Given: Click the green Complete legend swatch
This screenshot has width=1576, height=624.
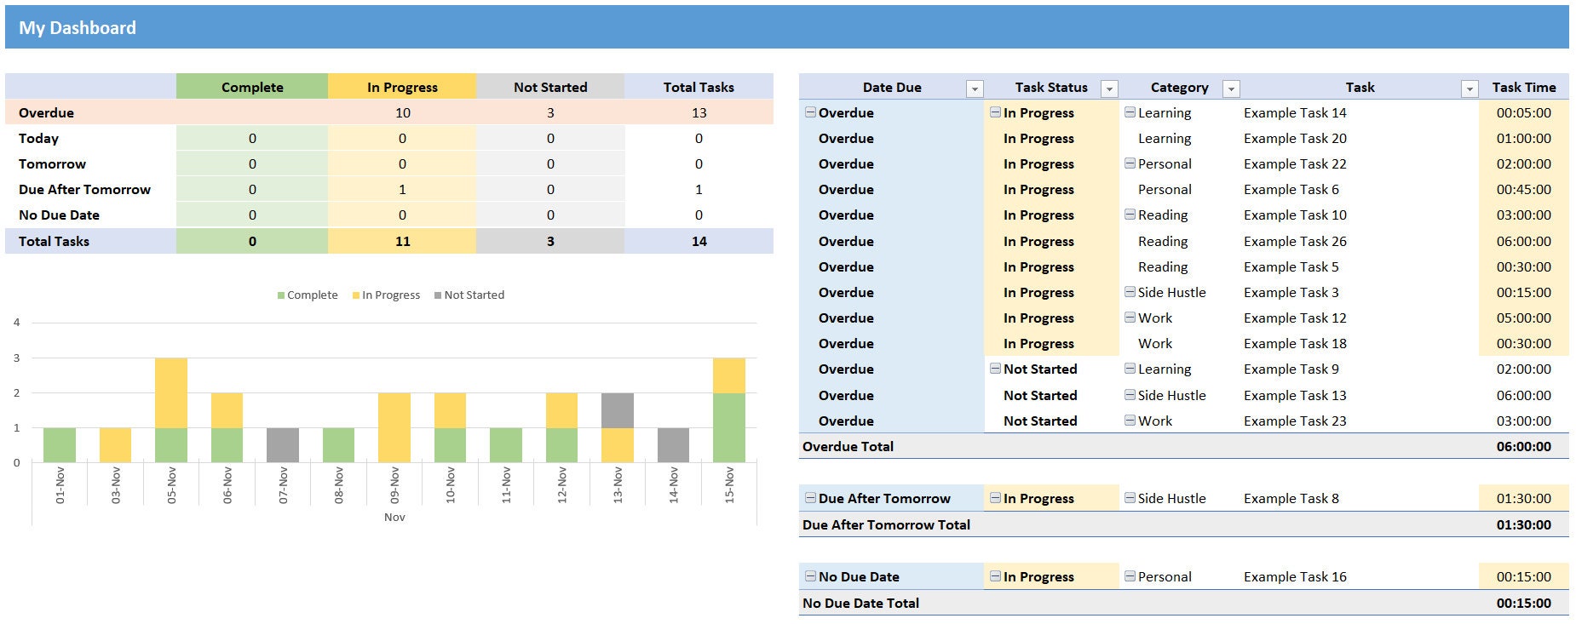Looking at the screenshot, I should (281, 295).
